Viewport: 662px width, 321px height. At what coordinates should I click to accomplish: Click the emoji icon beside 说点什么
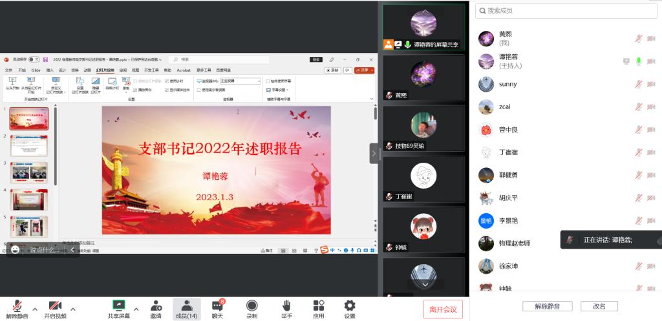pyautogui.click(x=16, y=249)
